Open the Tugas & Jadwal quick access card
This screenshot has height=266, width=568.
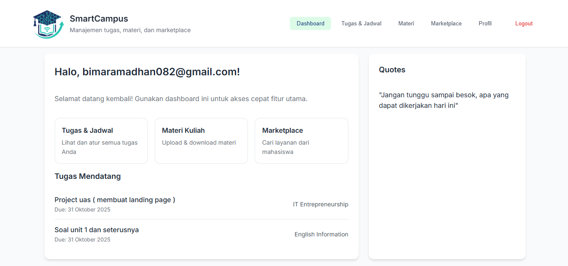(x=101, y=140)
